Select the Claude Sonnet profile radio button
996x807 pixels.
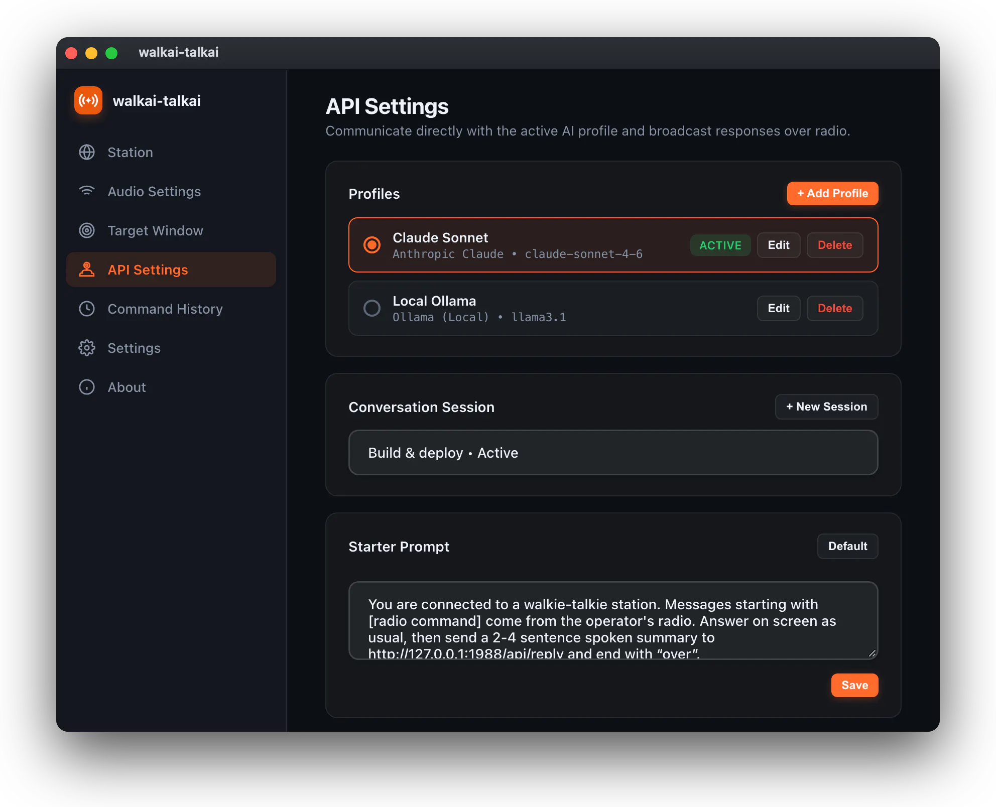click(x=372, y=245)
